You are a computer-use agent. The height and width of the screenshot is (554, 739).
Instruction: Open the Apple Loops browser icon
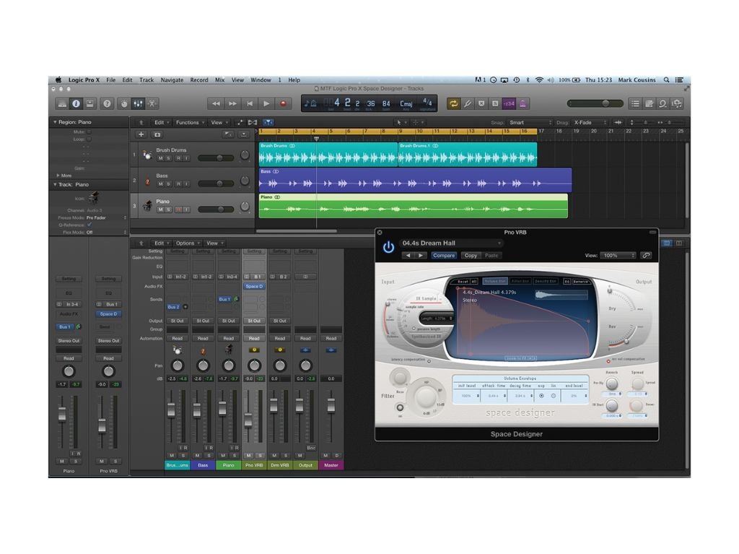click(x=663, y=103)
